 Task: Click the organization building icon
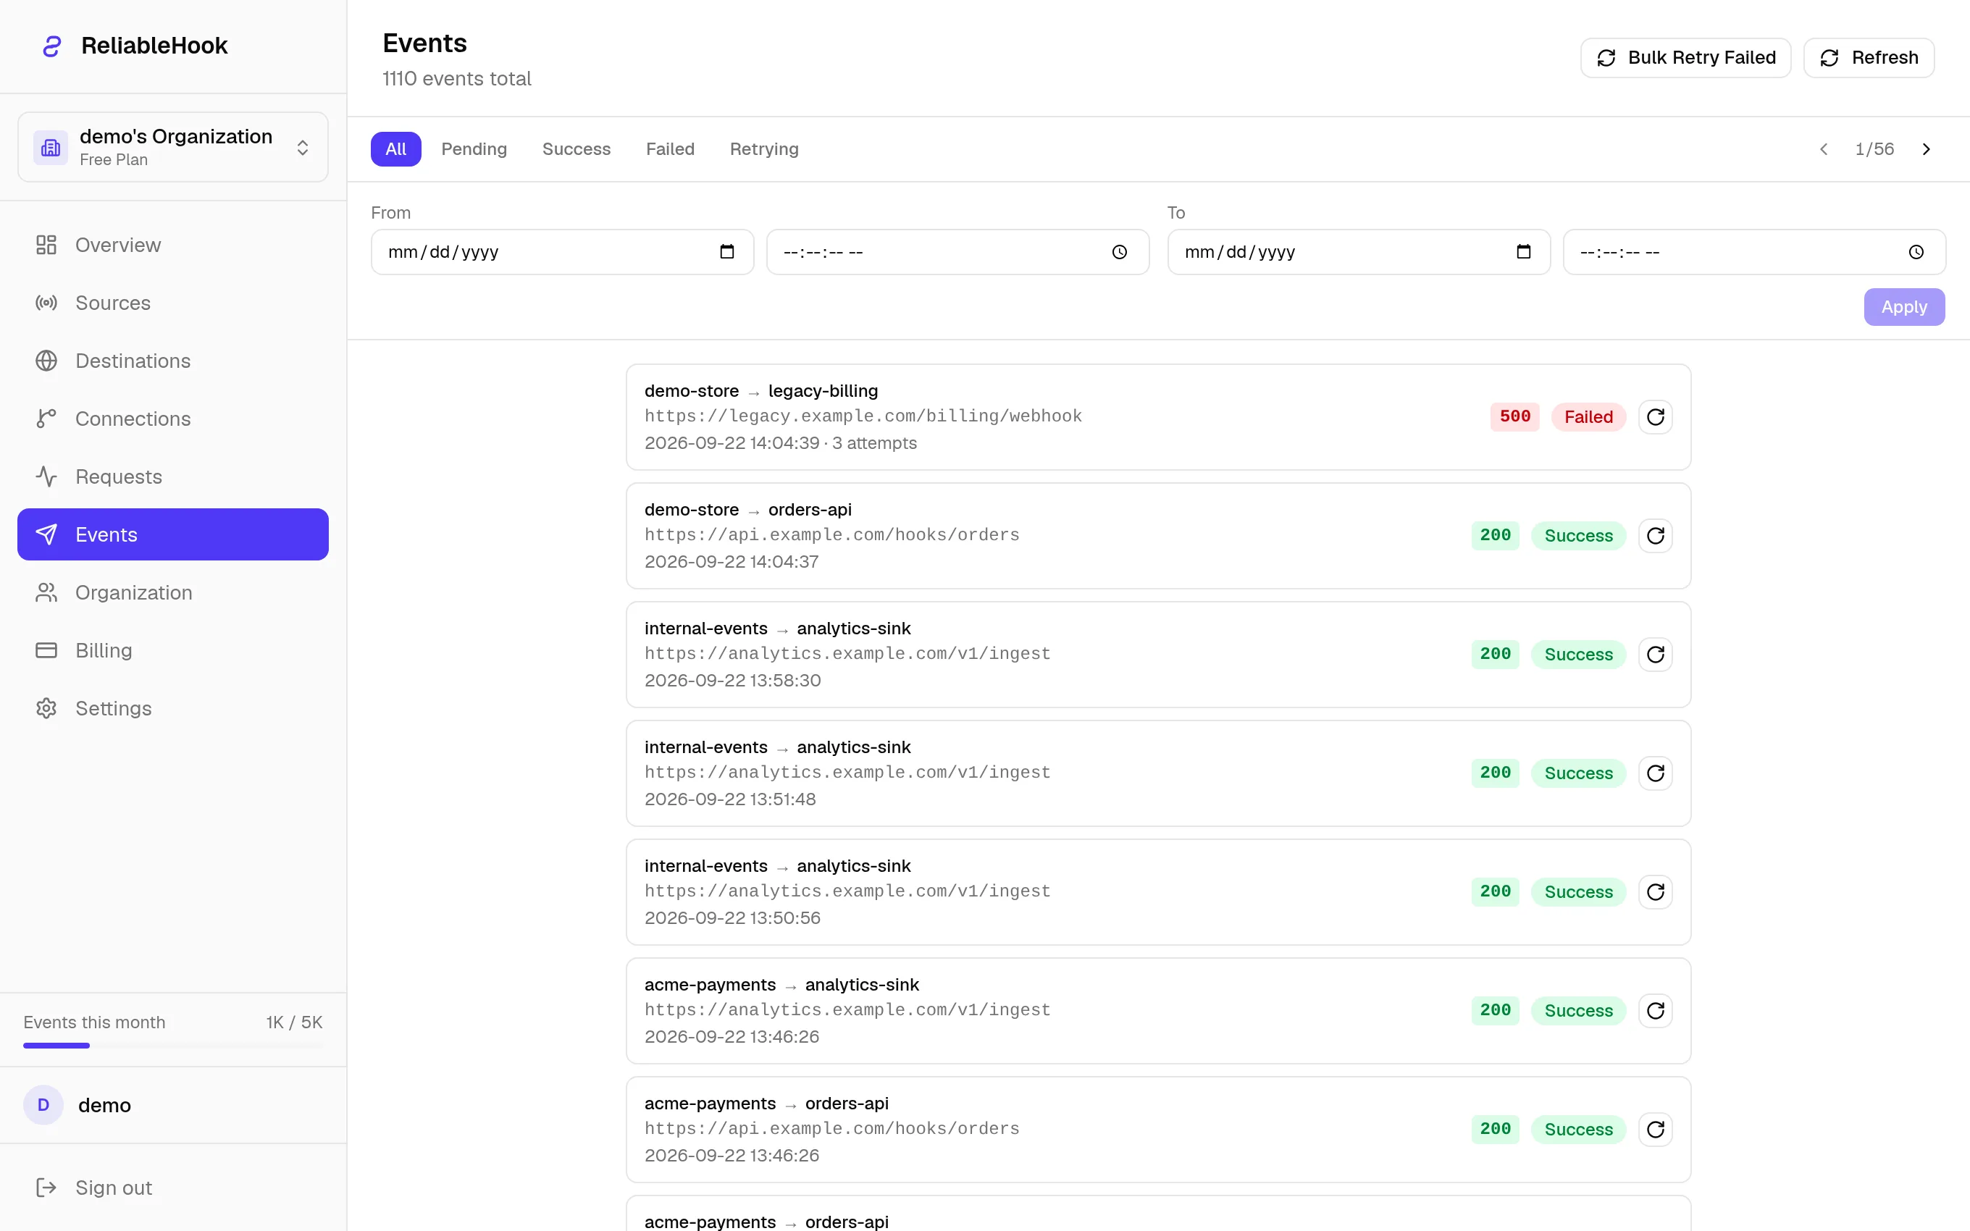pyautogui.click(x=51, y=148)
